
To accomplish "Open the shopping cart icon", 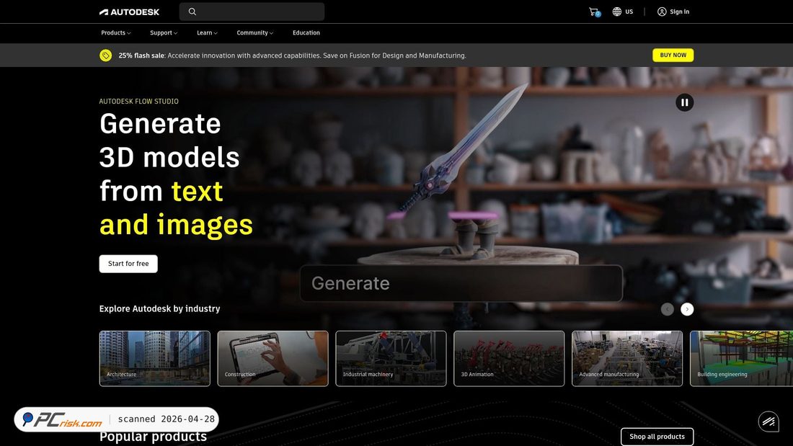I will coord(594,12).
